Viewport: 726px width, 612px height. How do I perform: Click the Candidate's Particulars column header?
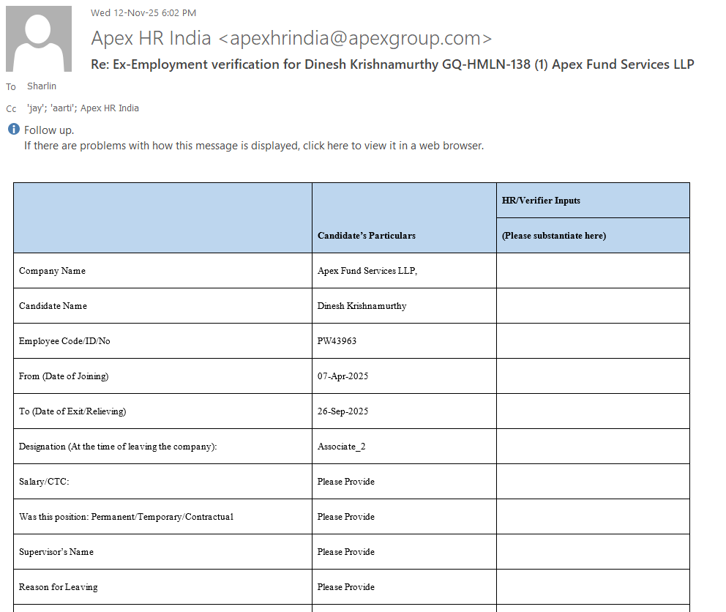367,236
